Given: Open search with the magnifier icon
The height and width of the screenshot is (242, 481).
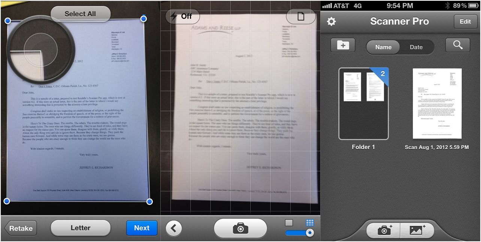Looking at the screenshot, I should click(457, 46).
